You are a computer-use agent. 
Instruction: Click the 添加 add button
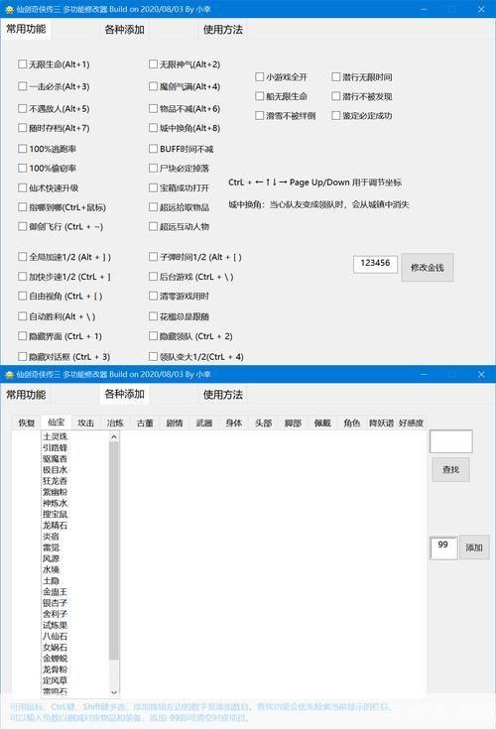point(474,547)
